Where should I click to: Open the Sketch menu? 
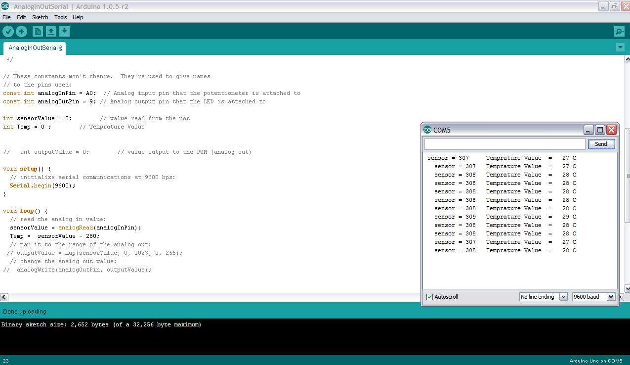(x=40, y=17)
